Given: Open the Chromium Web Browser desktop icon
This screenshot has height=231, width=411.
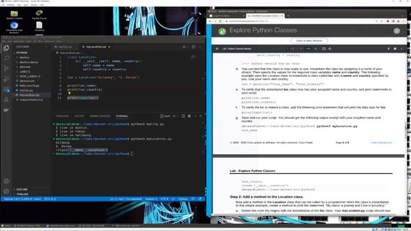Looking at the screenshot, I should 14,28.
